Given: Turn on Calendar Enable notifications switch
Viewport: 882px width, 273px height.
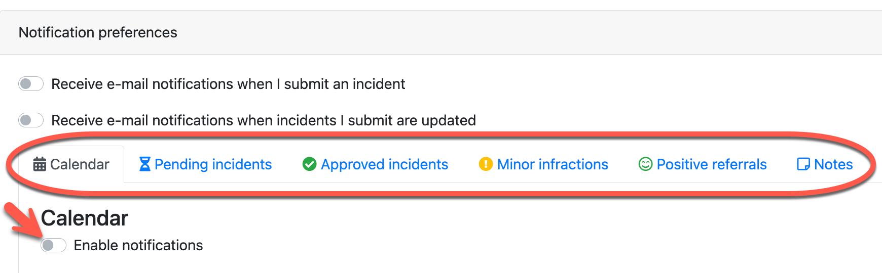Looking at the screenshot, I should [x=54, y=245].
